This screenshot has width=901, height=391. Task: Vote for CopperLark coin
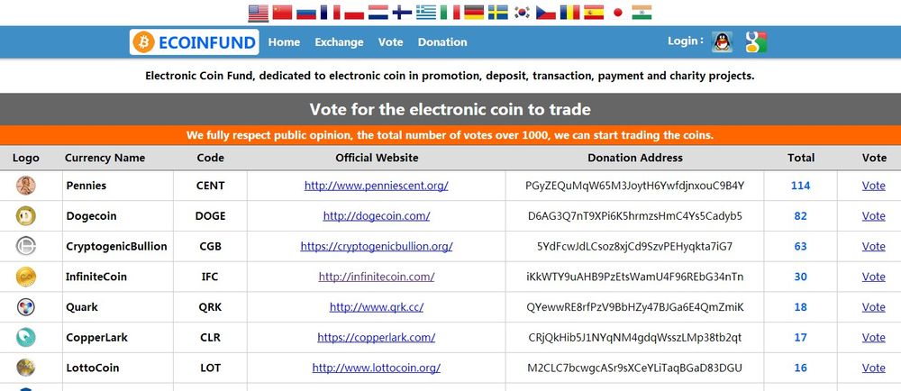tap(873, 338)
